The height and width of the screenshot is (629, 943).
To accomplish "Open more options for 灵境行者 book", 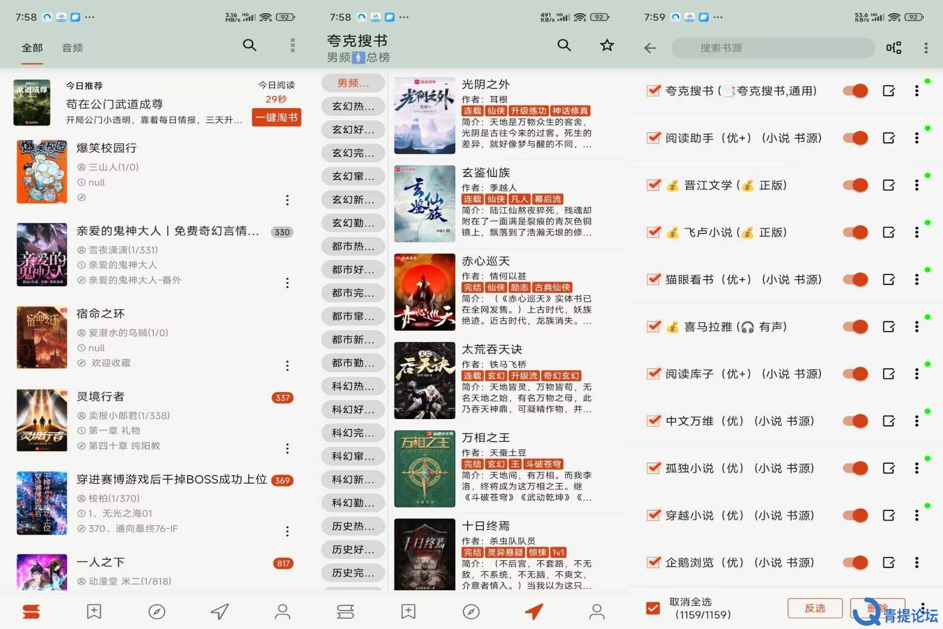I will point(287,449).
